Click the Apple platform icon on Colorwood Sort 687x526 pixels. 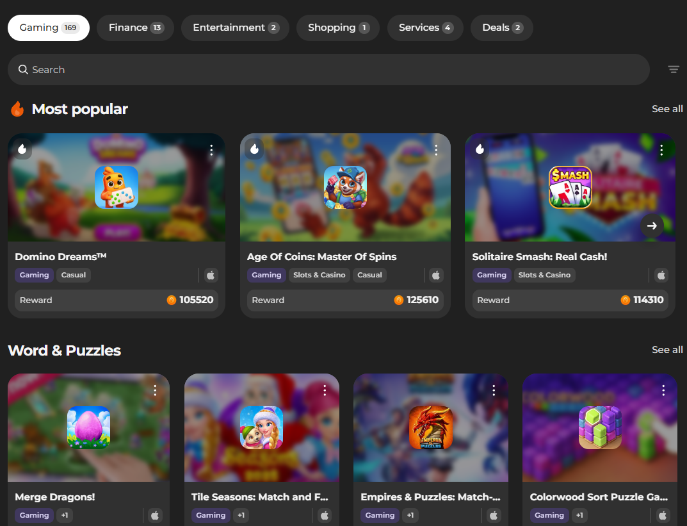pos(663,516)
